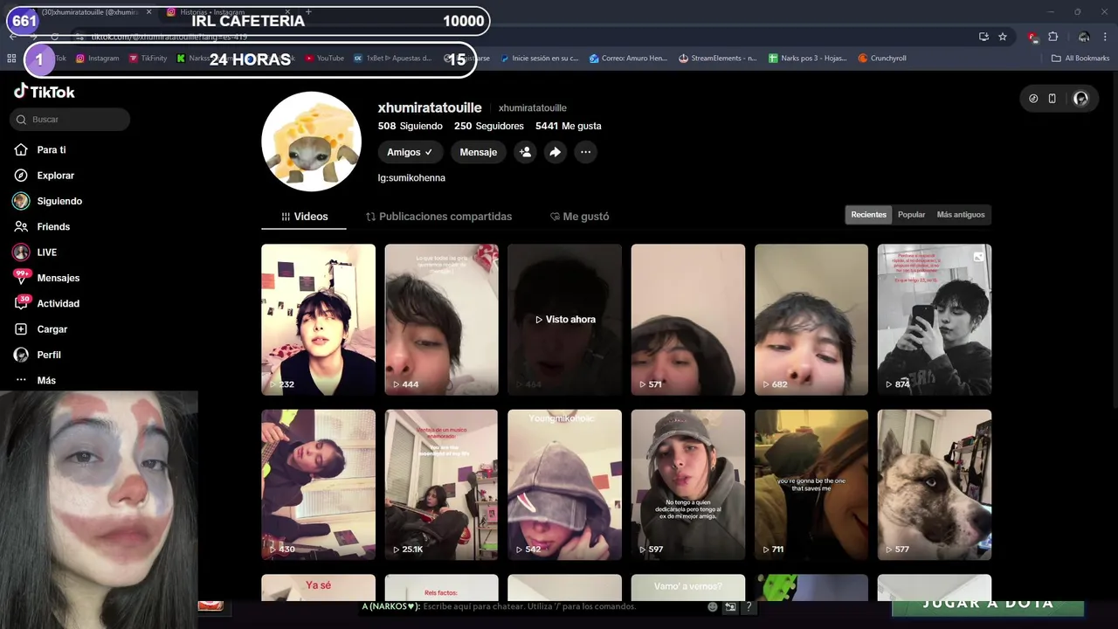
Task: Sort videos by Popular
Action: point(911,215)
